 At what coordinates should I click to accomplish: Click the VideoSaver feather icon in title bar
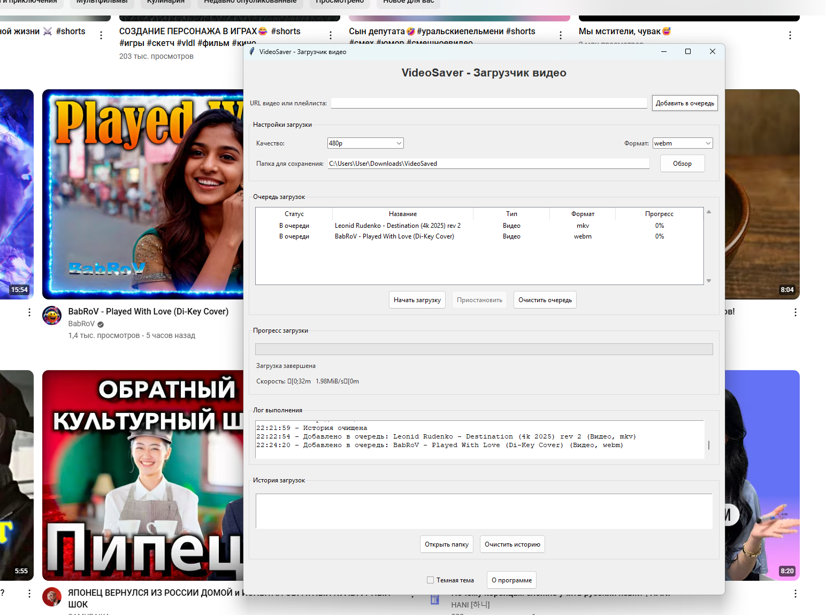[252, 51]
